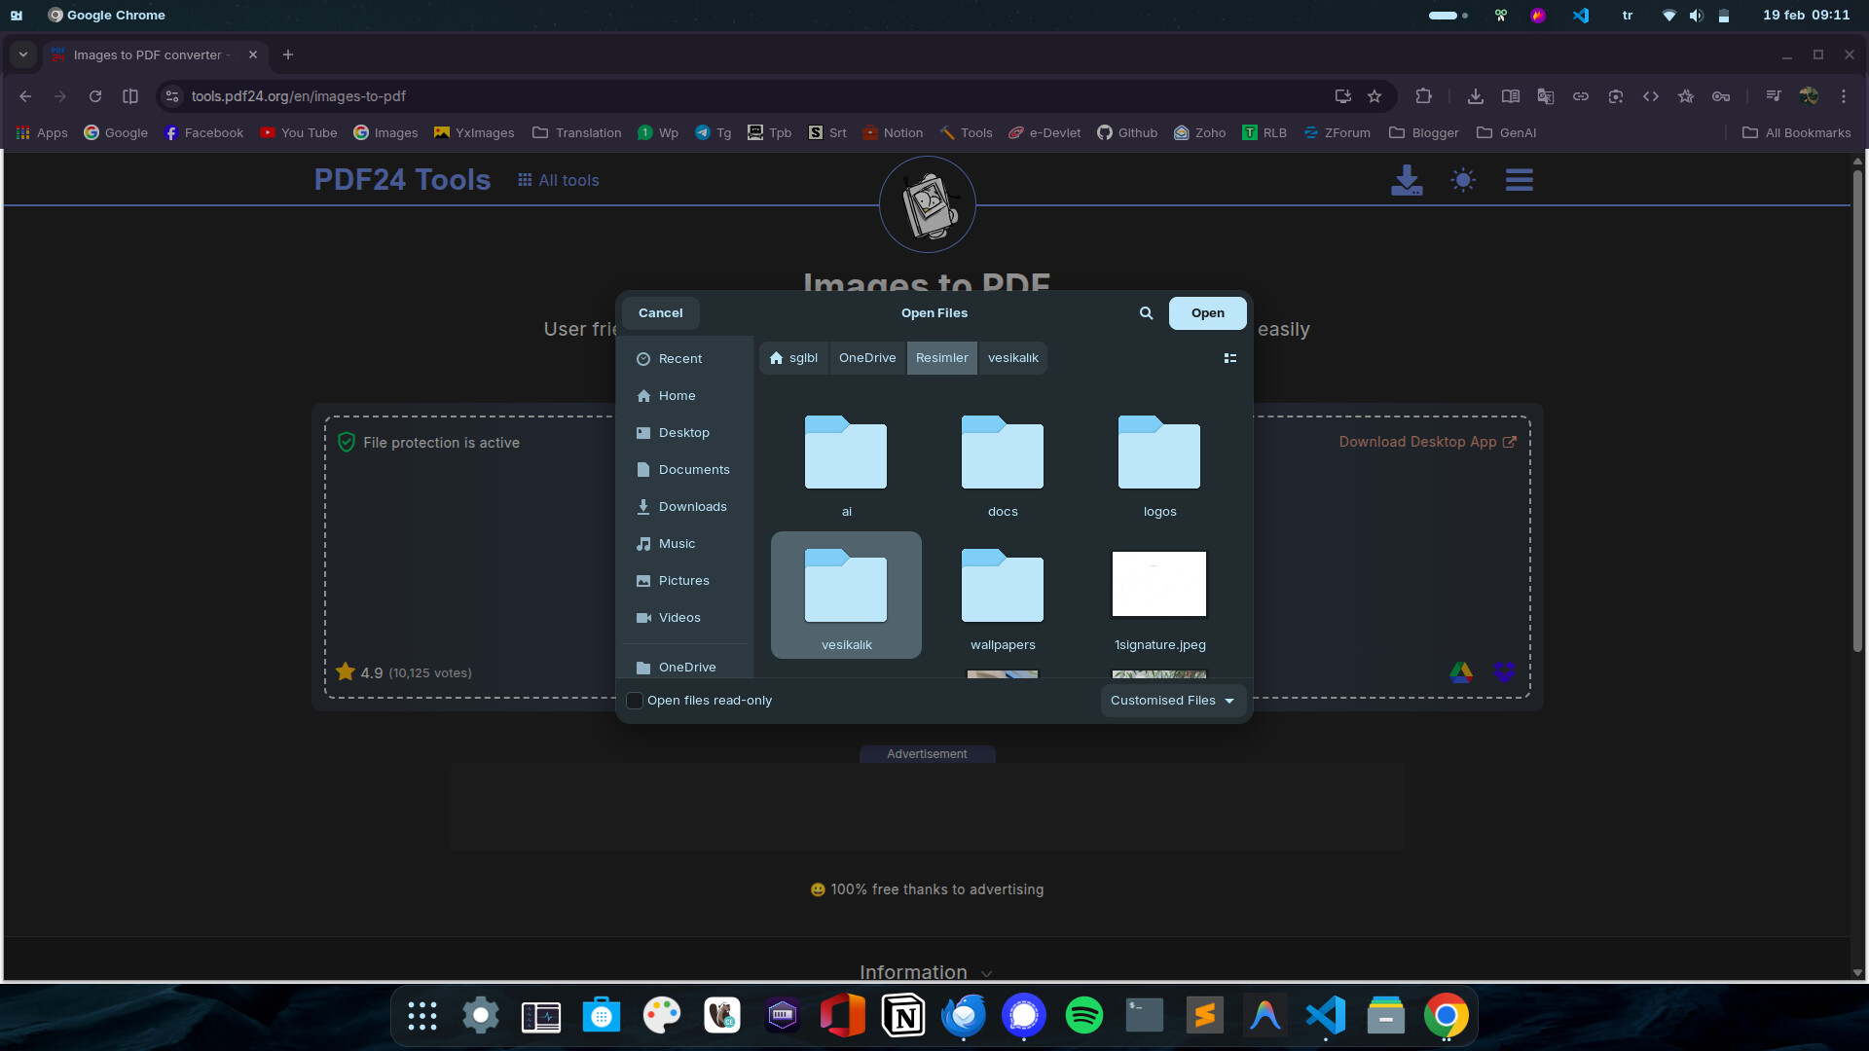Select the 1signature.jpeg thumbnail
The image size is (1869, 1051).
[x=1158, y=585]
